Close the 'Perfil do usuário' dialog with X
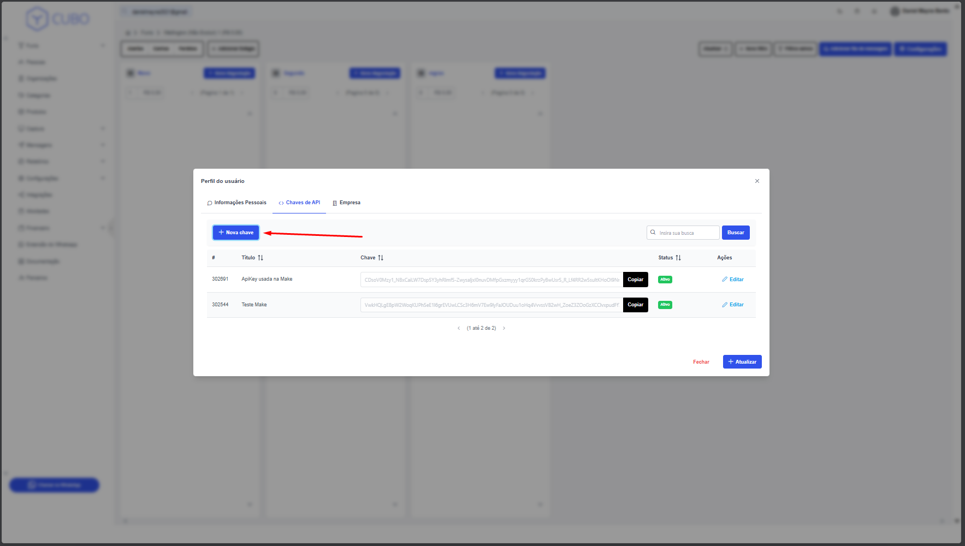 point(757,181)
